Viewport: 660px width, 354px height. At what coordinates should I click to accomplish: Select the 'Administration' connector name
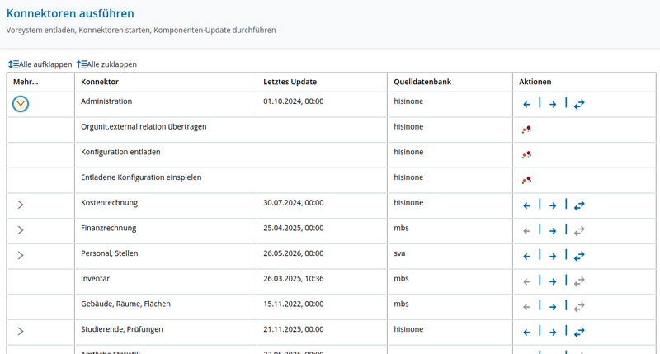click(106, 101)
